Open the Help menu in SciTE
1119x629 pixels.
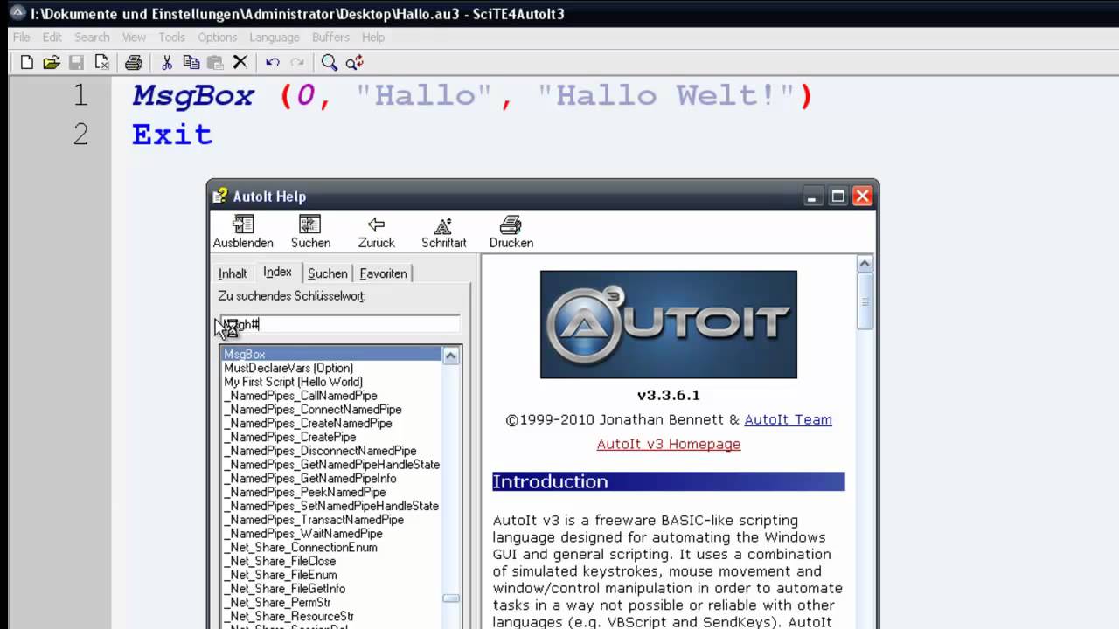click(373, 38)
